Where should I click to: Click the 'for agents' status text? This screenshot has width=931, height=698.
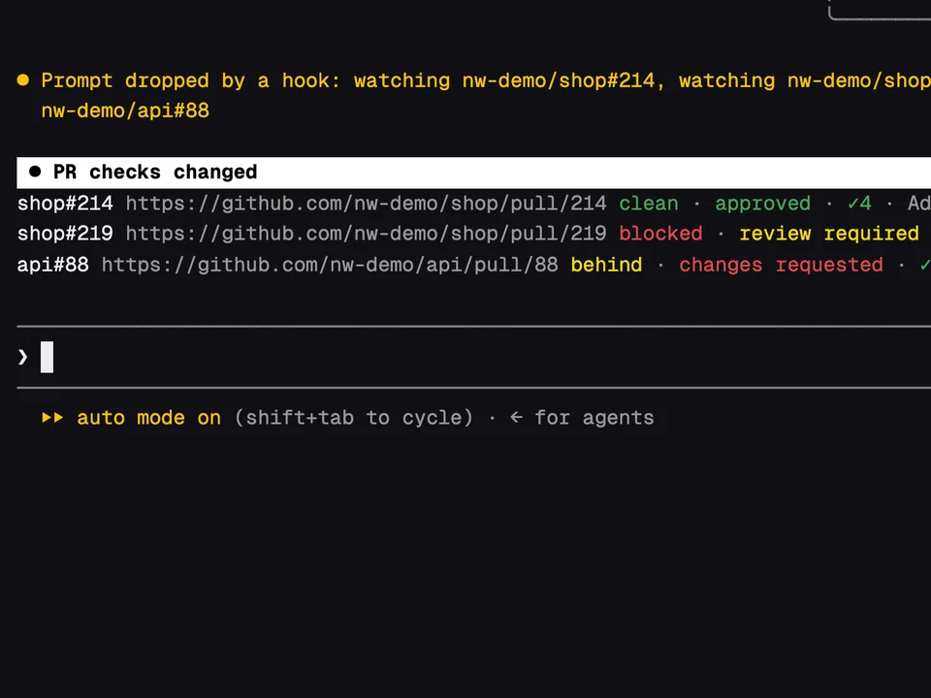coord(594,418)
